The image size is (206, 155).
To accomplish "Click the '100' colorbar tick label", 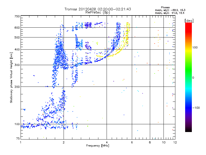I will point(195,48).
